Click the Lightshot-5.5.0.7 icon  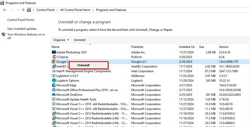[54, 76]
